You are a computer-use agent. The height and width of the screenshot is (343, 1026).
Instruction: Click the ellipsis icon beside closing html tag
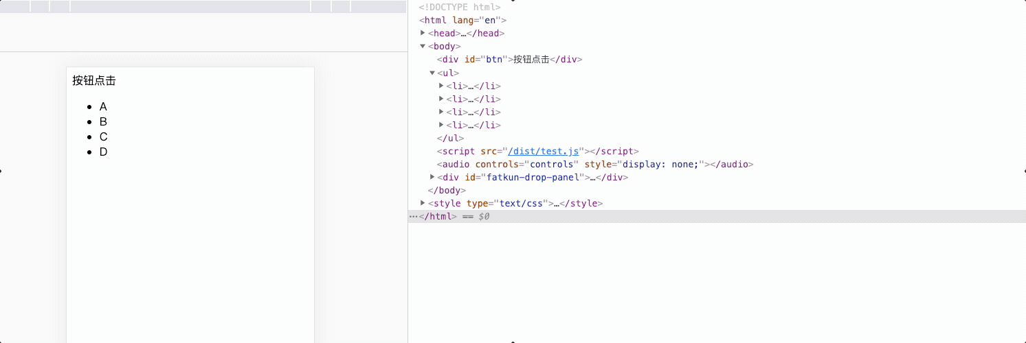413,217
